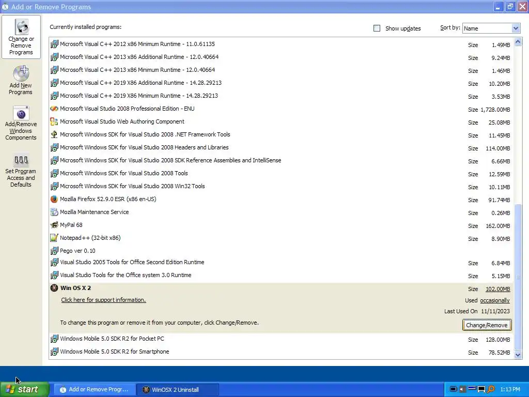The image size is (529, 397).
Task: Click the scrollbar down arrow
Action: (x=518, y=355)
